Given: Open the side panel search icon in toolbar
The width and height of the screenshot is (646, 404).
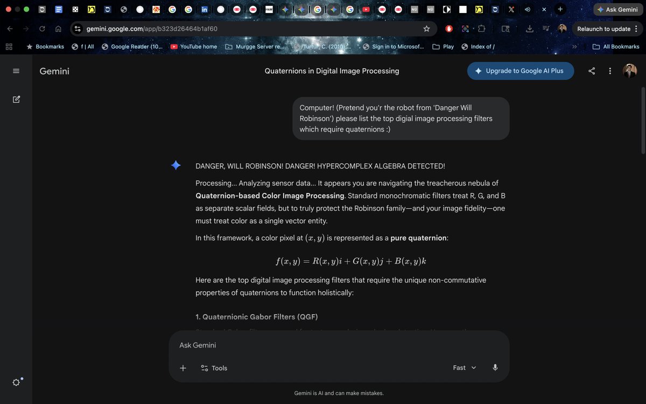Looking at the screenshot, I should click(505, 29).
